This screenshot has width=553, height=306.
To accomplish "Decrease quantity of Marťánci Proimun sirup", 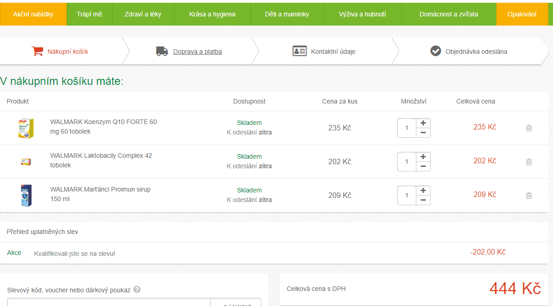I will point(423,200).
